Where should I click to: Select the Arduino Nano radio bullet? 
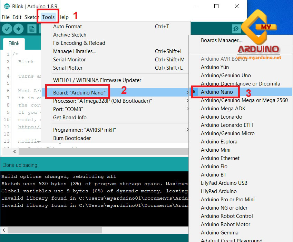pos(194,92)
